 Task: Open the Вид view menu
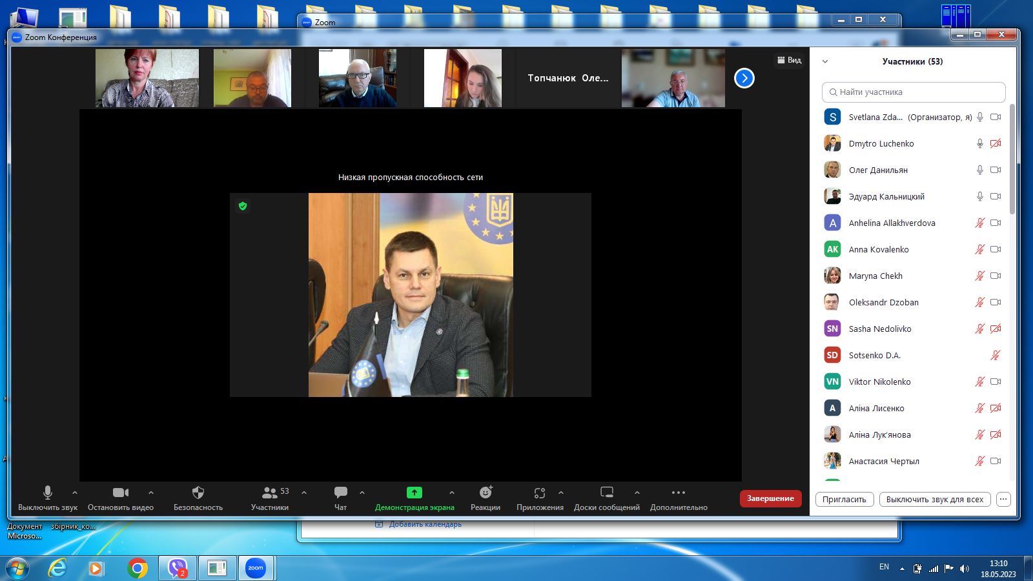(789, 60)
